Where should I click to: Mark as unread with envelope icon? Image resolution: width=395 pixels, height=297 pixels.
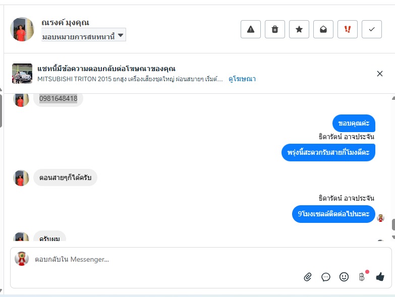323,29
